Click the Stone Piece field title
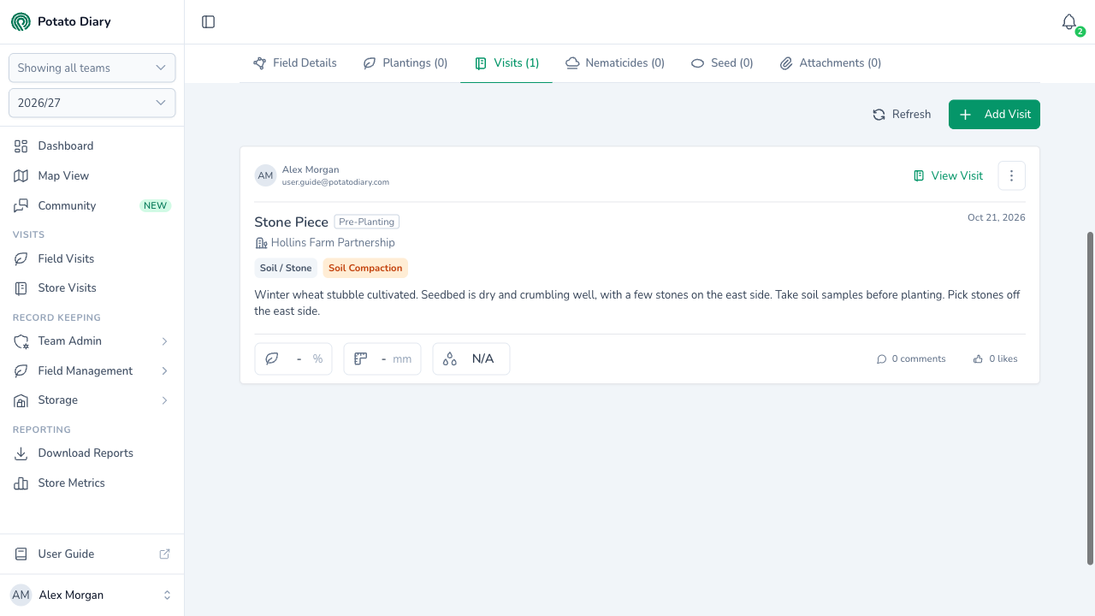The height and width of the screenshot is (616, 1095). 292,222
